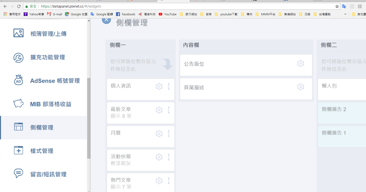Open G-mail bookmark
The height and width of the screenshot is (192, 366).
55,14
